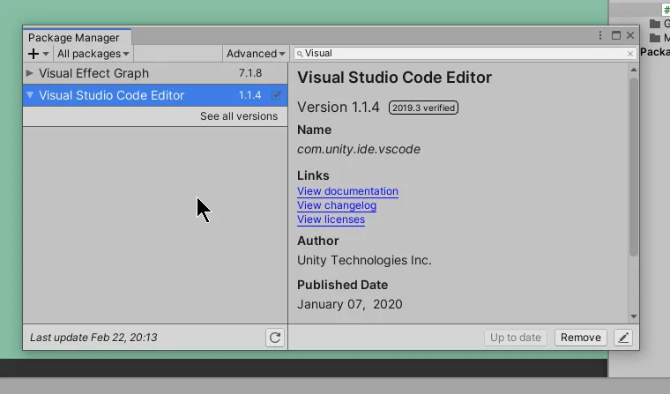Open the Package Manager window options menu
The width and height of the screenshot is (670, 394).
pyautogui.click(x=600, y=35)
